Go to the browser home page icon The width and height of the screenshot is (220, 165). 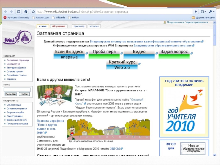[x=26, y=12]
